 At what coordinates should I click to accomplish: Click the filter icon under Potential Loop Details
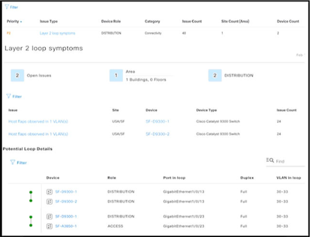tap(13, 163)
